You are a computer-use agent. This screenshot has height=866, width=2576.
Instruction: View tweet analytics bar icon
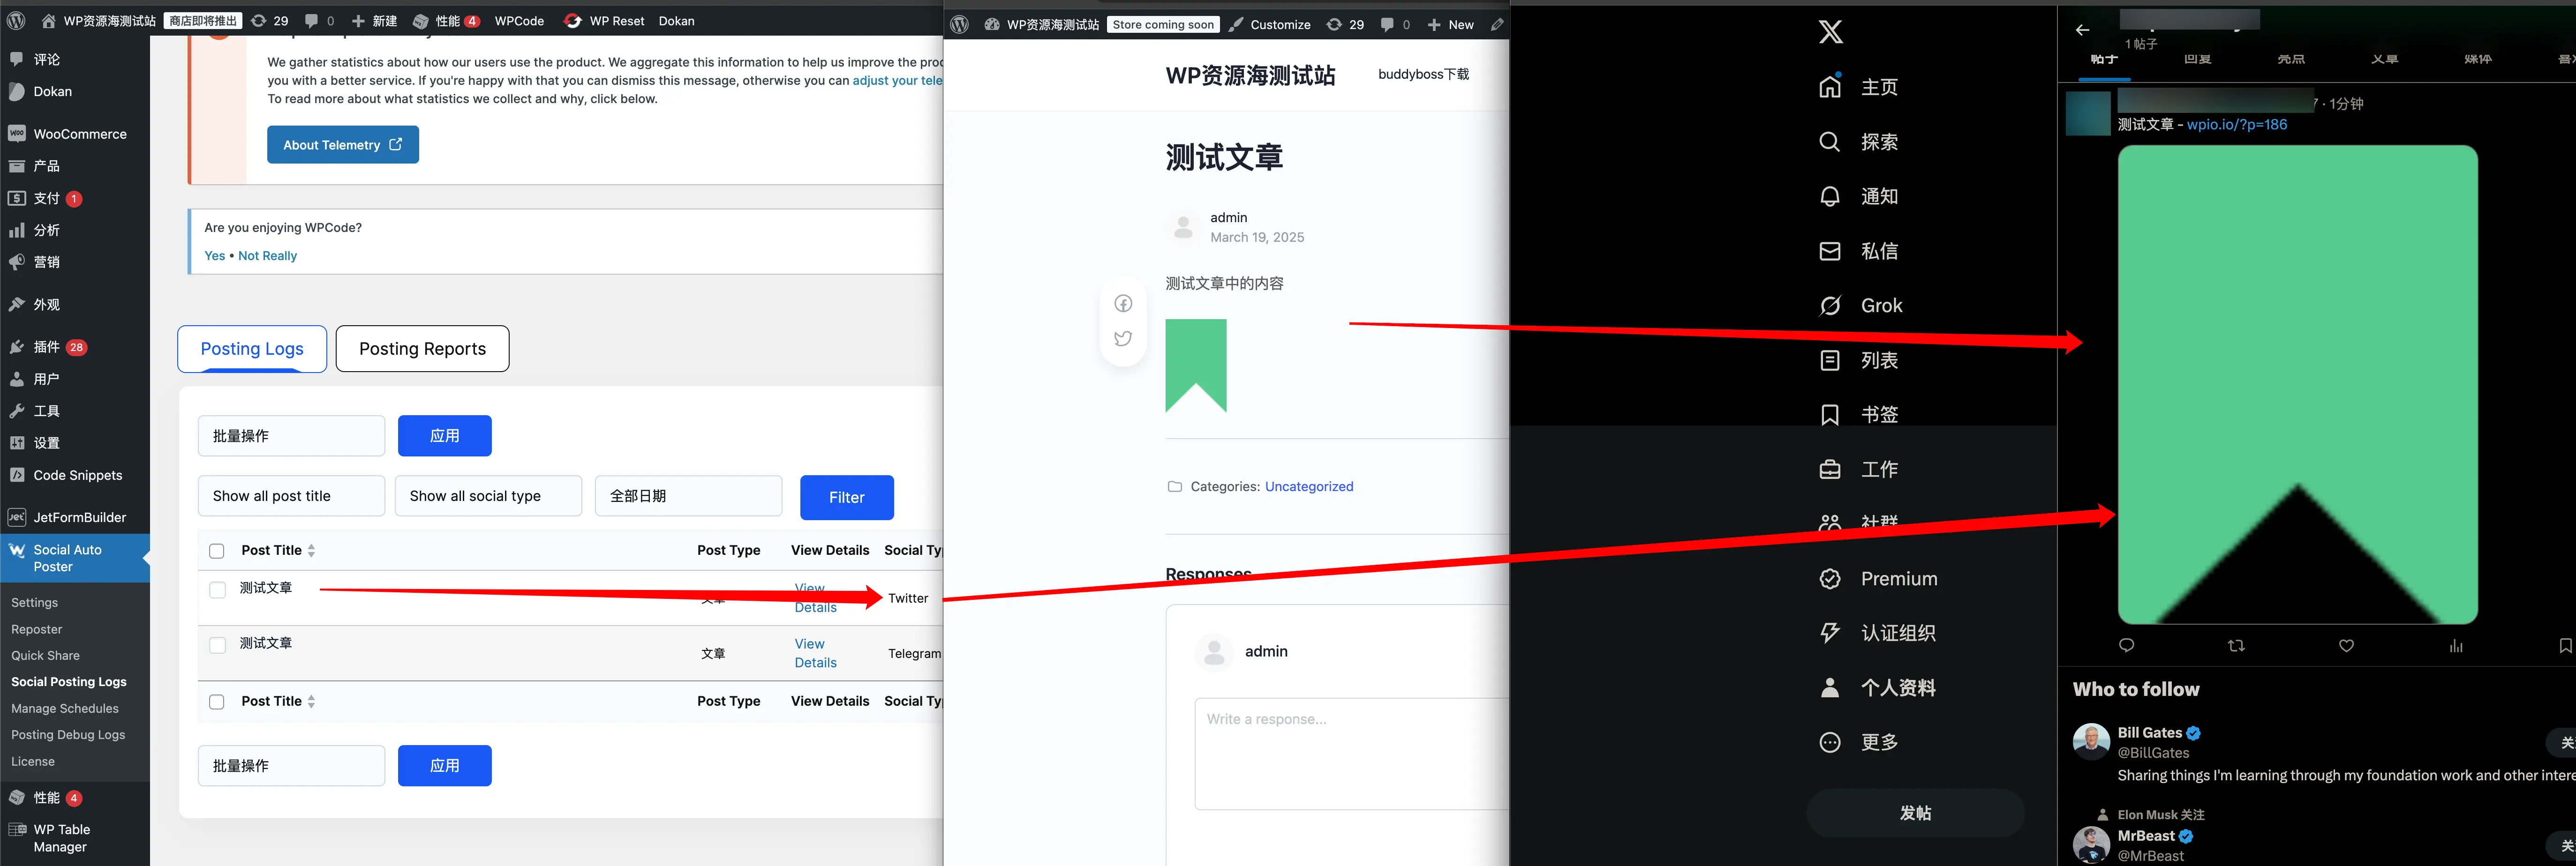[x=2455, y=646]
